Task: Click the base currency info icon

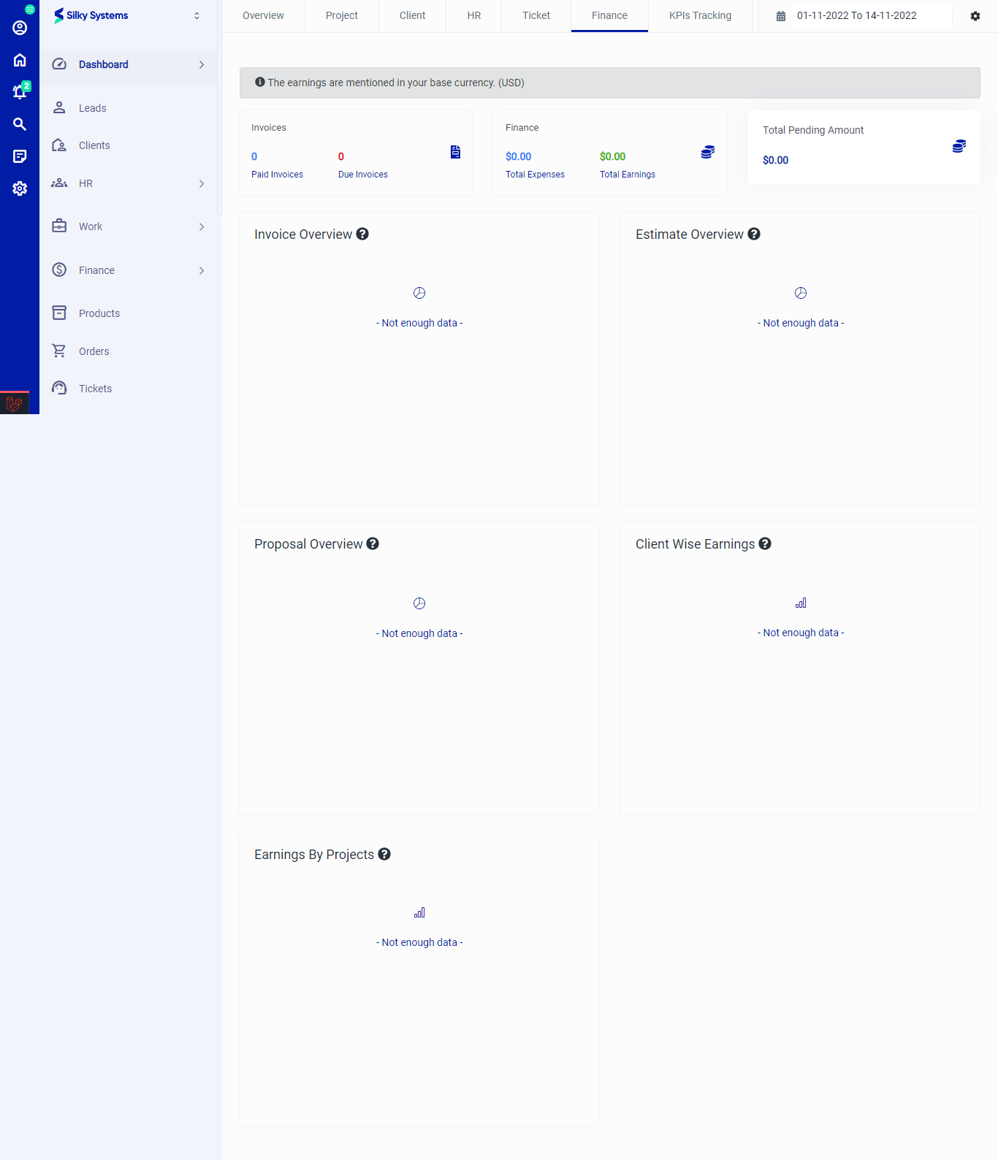Action: click(x=260, y=82)
